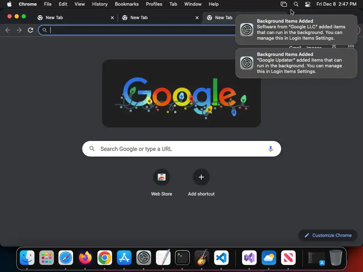
Task: Click the browser forward arrow
Action: pyautogui.click(x=19, y=30)
